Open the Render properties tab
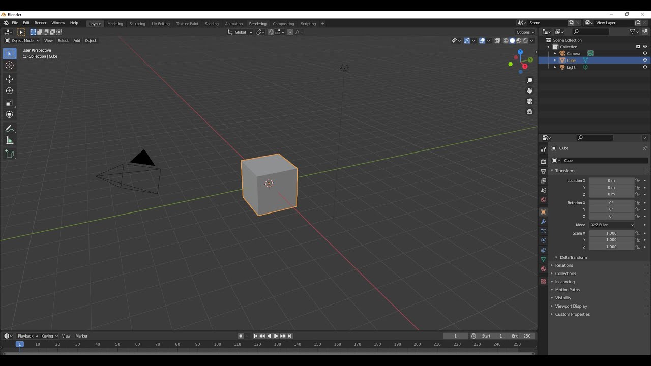 (543, 162)
